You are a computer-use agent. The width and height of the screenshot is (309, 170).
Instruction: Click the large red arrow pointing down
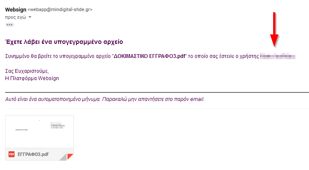coord(274,29)
